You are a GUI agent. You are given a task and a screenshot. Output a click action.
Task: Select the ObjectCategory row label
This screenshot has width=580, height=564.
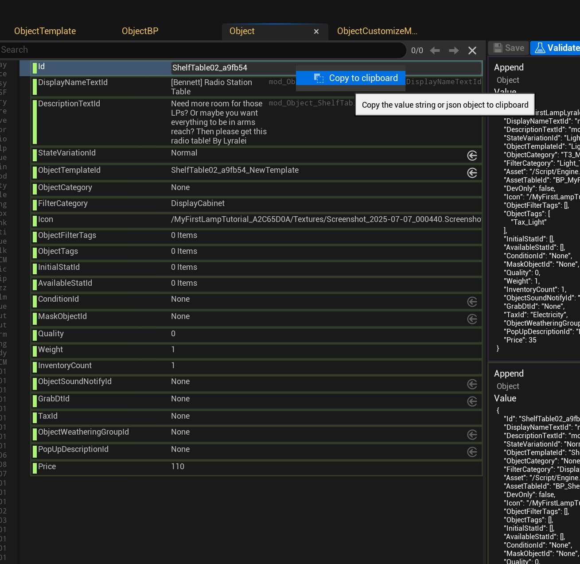click(65, 187)
